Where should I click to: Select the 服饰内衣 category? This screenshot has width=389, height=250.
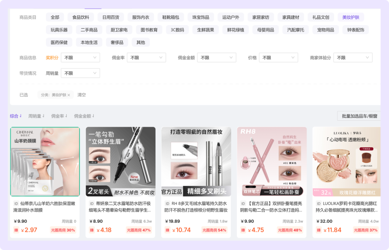[x=141, y=17]
